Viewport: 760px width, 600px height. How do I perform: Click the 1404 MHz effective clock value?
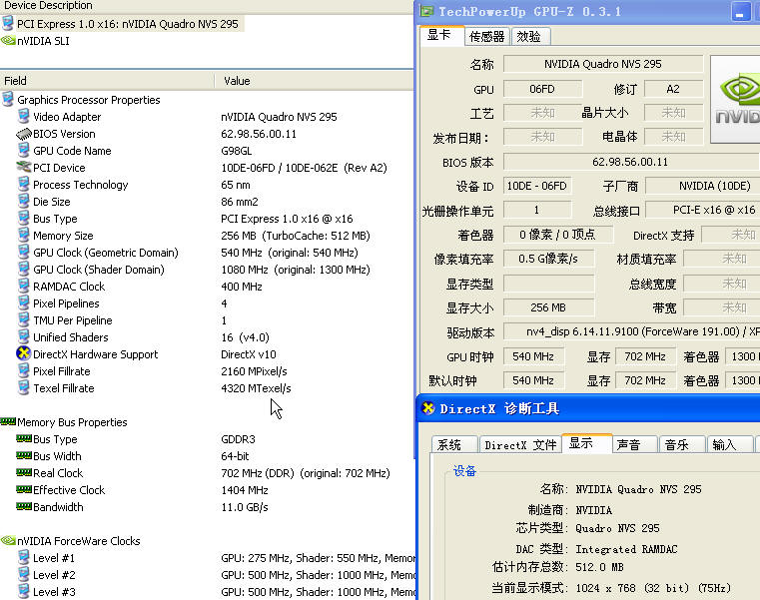click(x=245, y=490)
